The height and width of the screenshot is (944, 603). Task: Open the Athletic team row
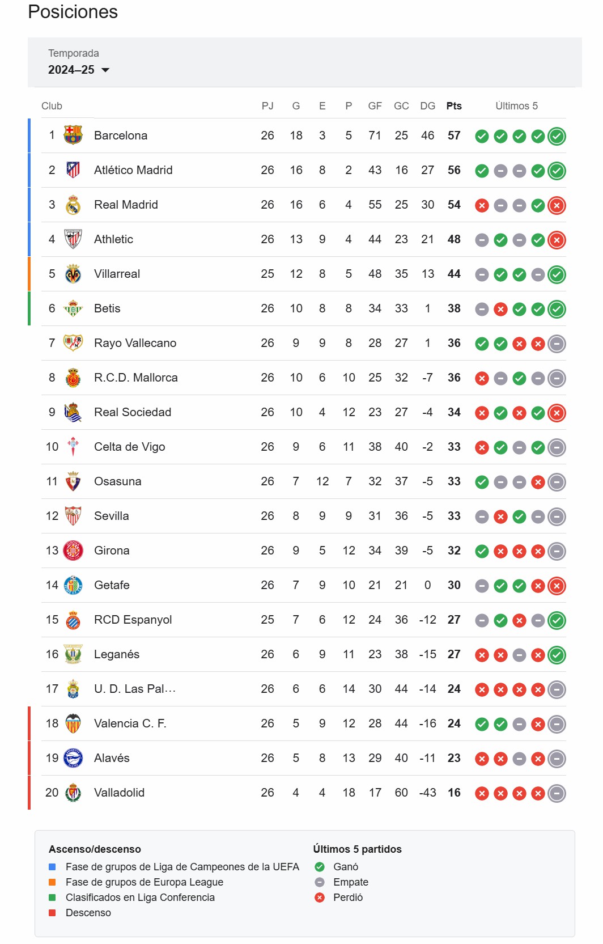(x=303, y=239)
